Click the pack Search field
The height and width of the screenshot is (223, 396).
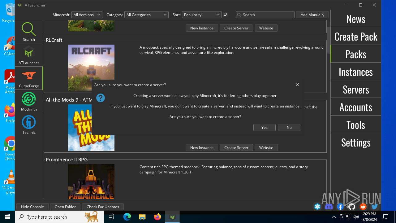[x=265, y=15]
